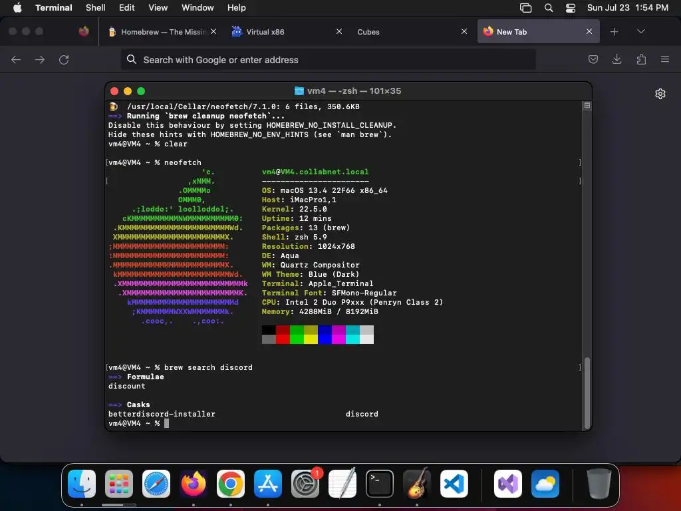Viewport: 681px width, 511px height.
Task: Switch to the Homebrew tab
Action: (x=162, y=32)
